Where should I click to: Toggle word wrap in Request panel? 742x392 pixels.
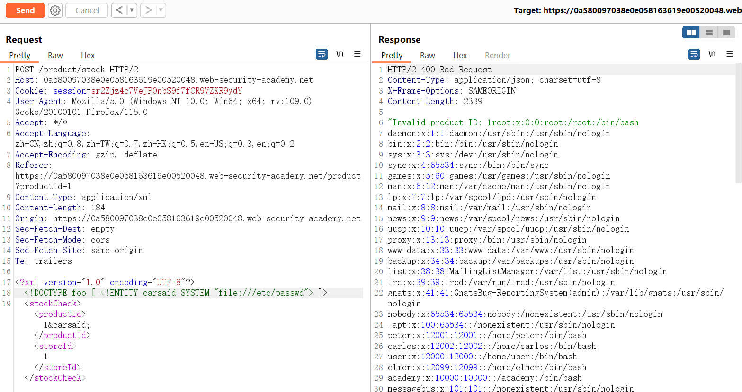pyautogui.click(x=322, y=54)
